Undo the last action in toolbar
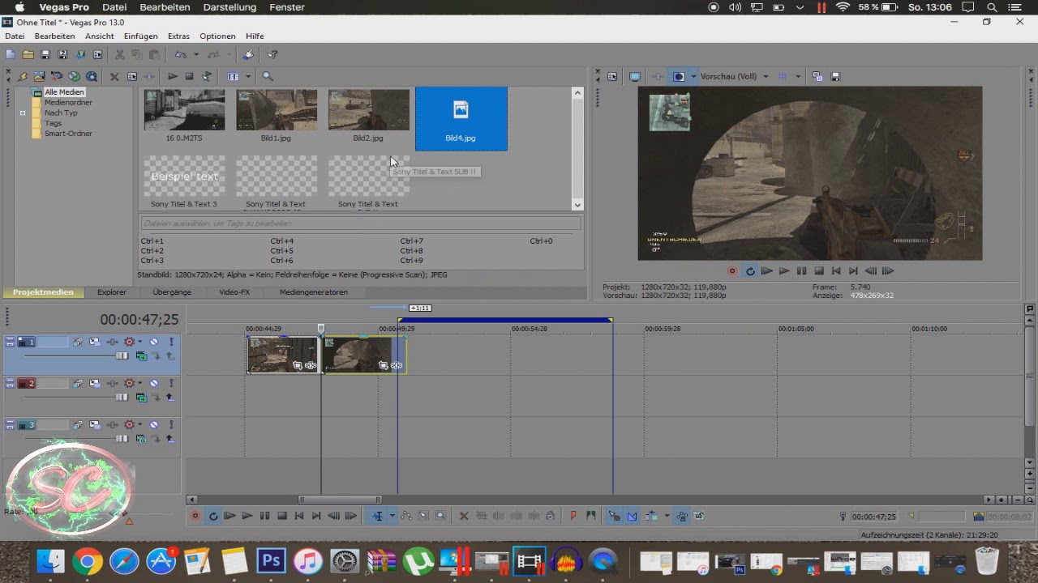 pos(181,54)
